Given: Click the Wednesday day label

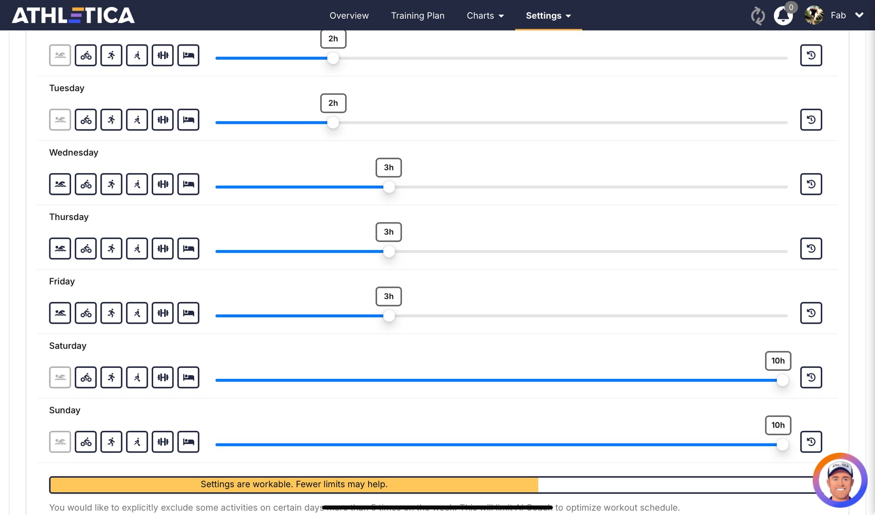Looking at the screenshot, I should click(x=74, y=153).
